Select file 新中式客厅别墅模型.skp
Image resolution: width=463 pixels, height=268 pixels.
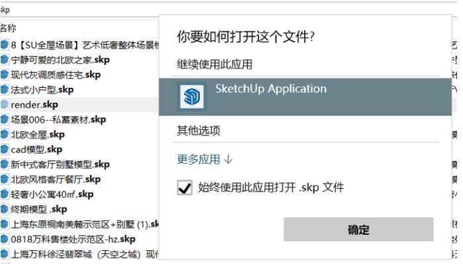pyautogui.click(x=60, y=164)
